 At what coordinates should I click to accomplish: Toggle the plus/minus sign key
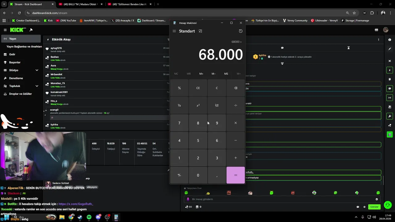coord(179,175)
